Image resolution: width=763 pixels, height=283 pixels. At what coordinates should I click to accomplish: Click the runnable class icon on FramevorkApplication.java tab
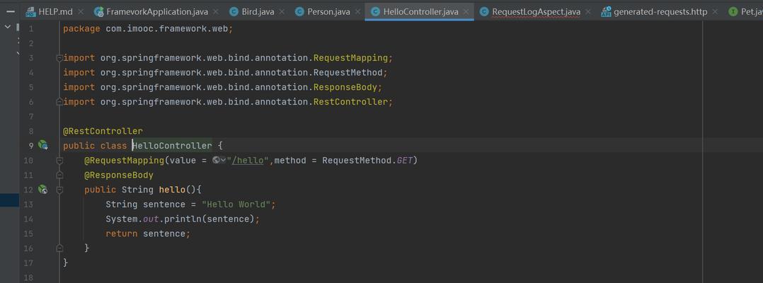pos(99,11)
